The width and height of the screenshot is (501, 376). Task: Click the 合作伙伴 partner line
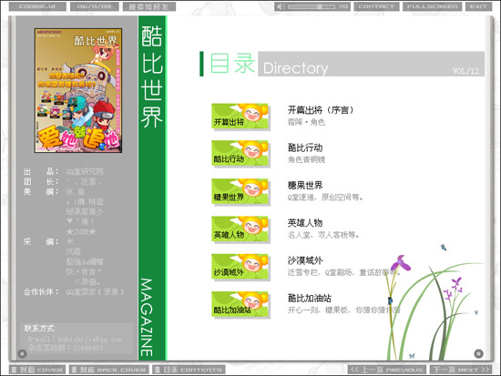(74, 291)
